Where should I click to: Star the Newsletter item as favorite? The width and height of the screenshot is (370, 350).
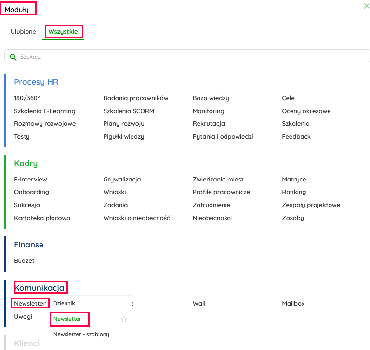point(124,319)
